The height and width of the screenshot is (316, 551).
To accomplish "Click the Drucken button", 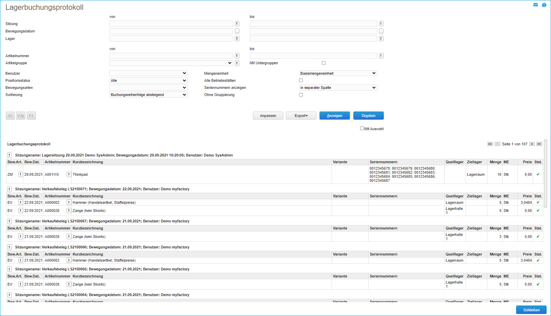I will click(368, 116).
